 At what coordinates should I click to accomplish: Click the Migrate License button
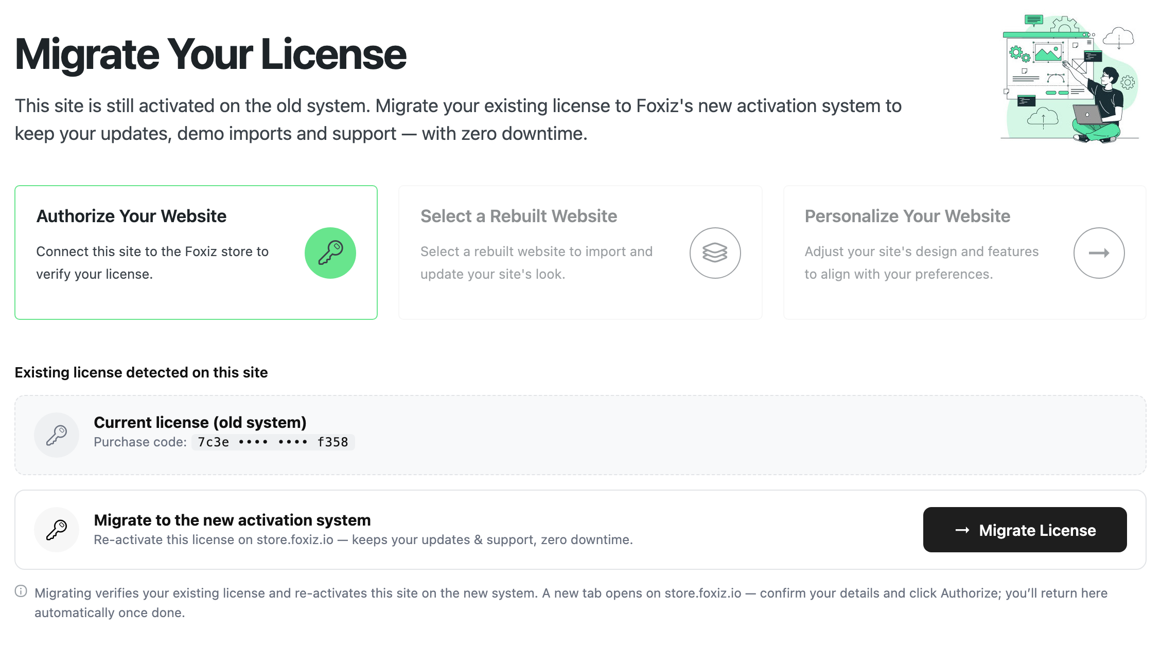[1025, 530]
